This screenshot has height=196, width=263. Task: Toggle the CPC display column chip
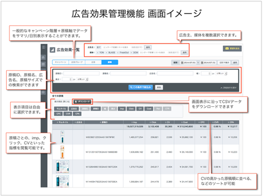pos(58,114)
